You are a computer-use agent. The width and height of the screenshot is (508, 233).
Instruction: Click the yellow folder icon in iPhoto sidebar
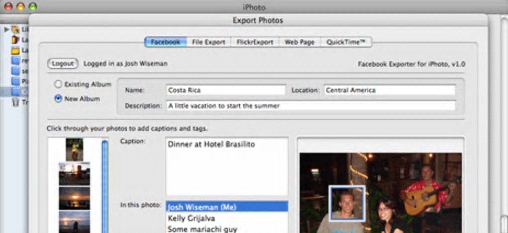tap(15, 50)
